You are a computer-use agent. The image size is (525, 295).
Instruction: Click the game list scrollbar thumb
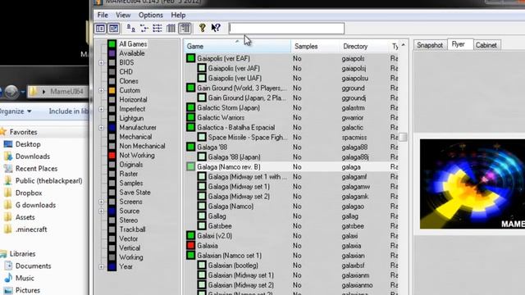click(403, 137)
